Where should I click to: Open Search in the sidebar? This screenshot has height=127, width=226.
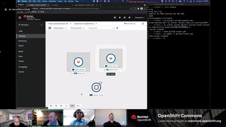pyautogui.click(x=31, y=46)
